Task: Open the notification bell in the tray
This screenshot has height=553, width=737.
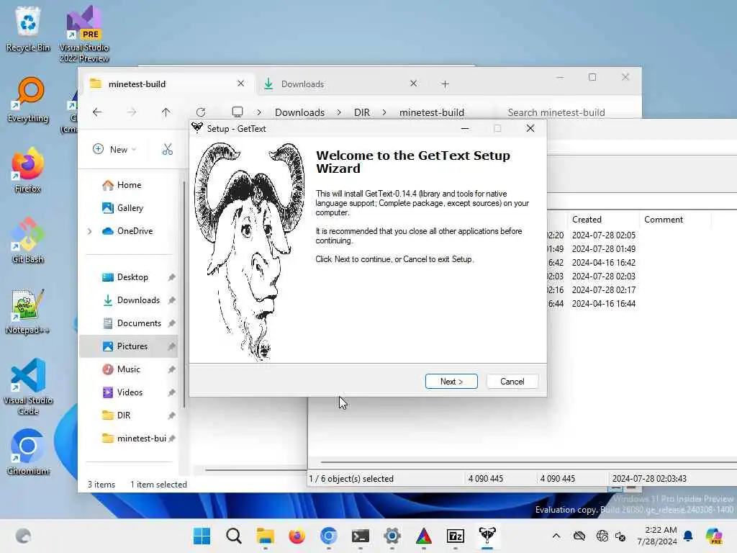Action: [x=688, y=536]
